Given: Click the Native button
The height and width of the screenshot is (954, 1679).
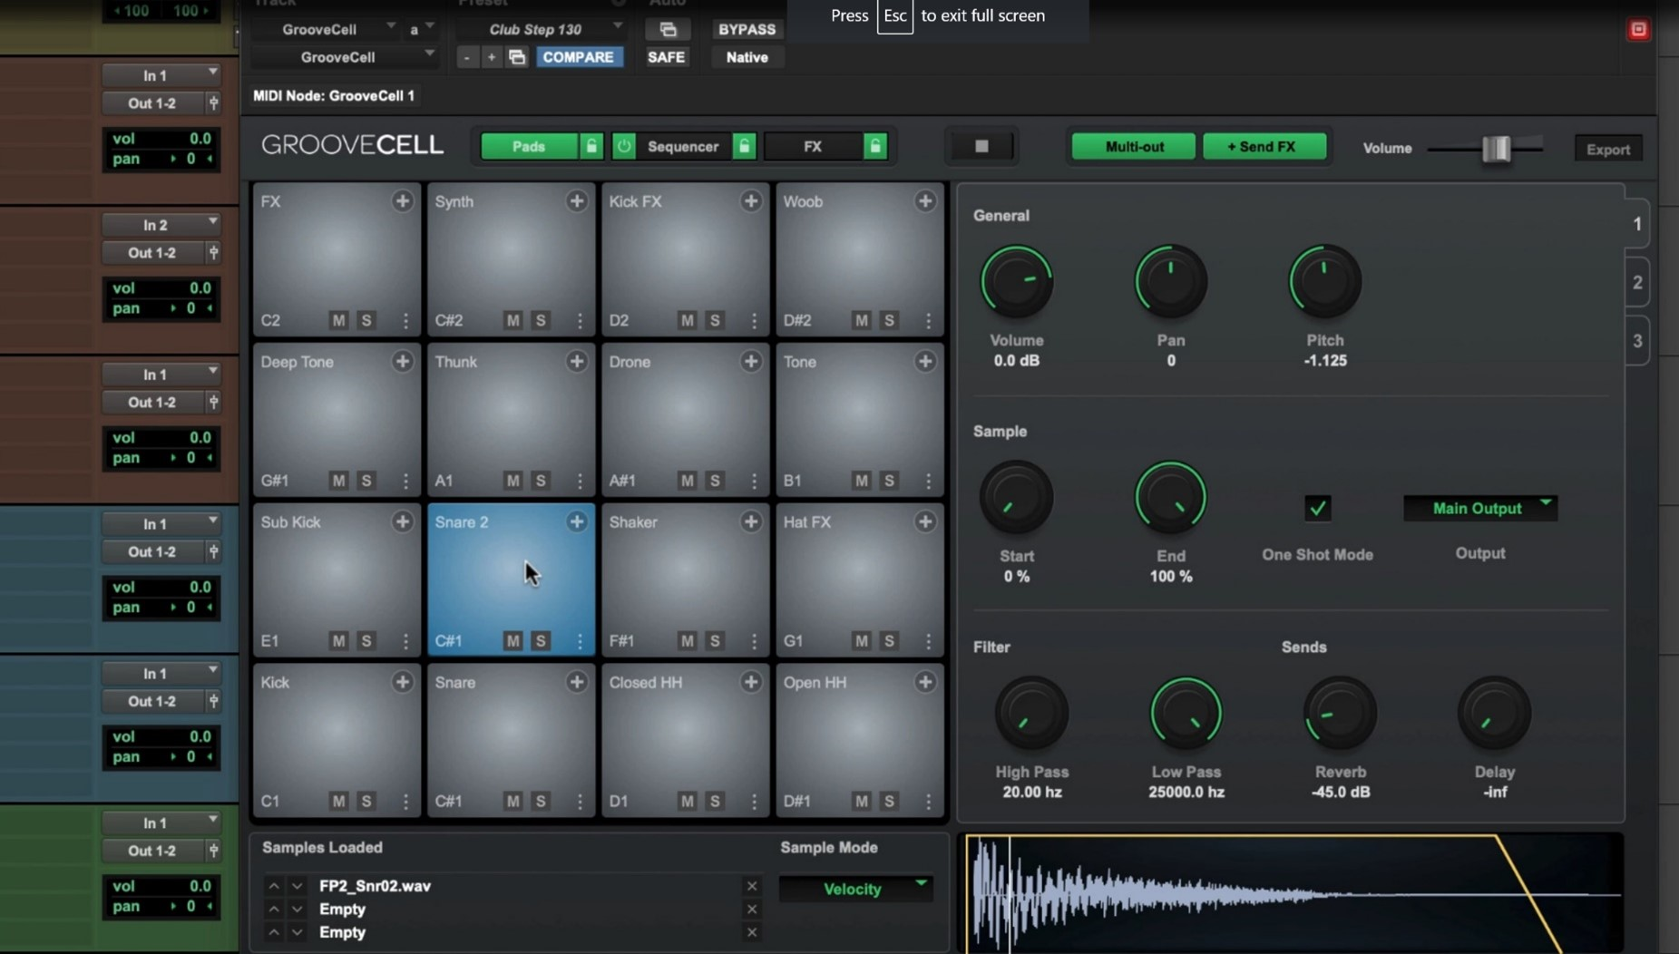Looking at the screenshot, I should [x=747, y=57].
